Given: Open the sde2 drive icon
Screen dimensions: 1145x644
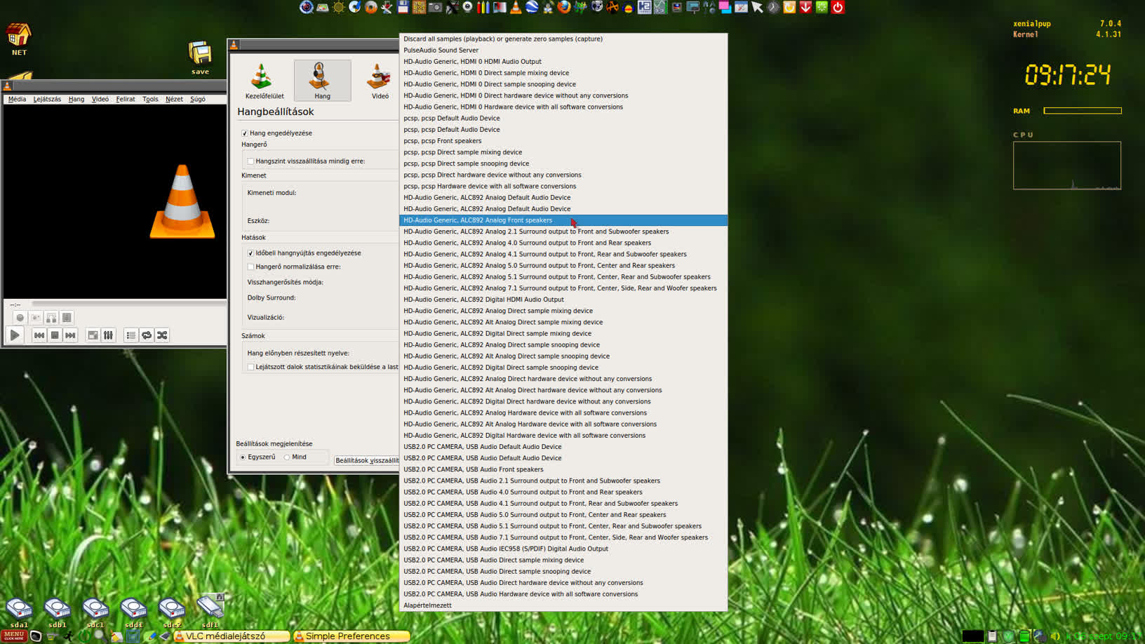Looking at the screenshot, I should pyautogui.click(x=172, y=612).
